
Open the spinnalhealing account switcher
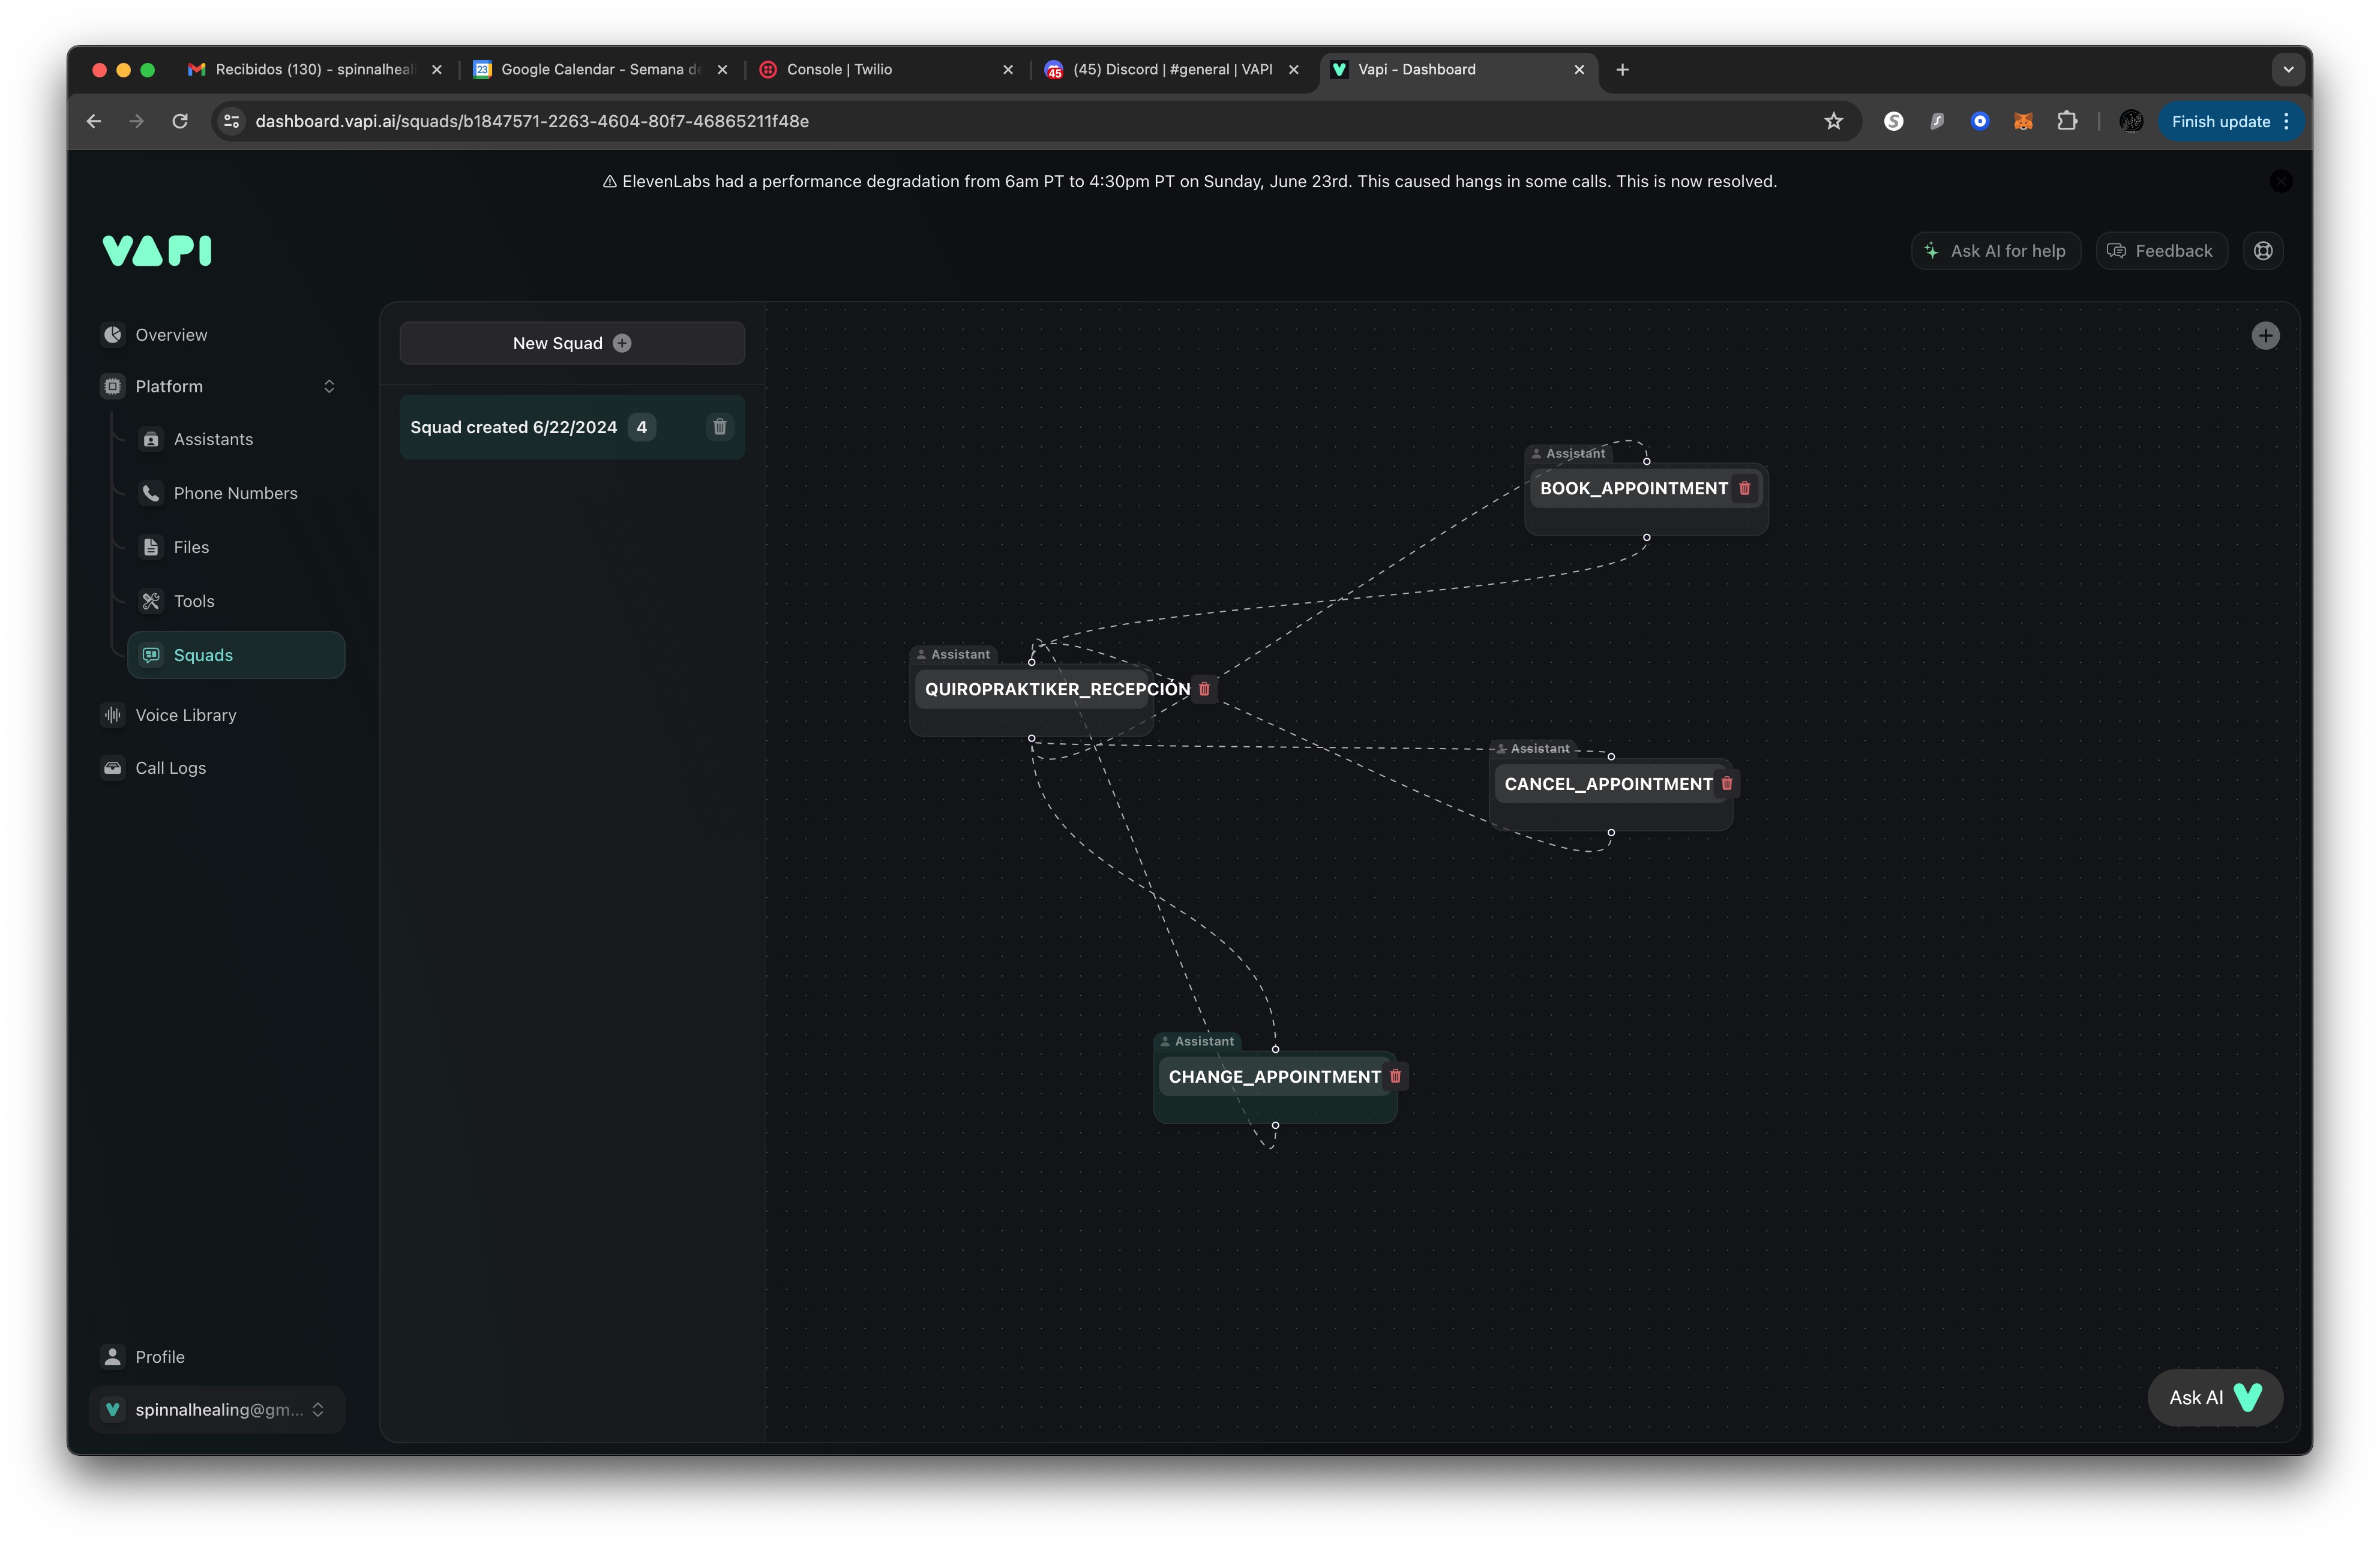point(217,1409)
